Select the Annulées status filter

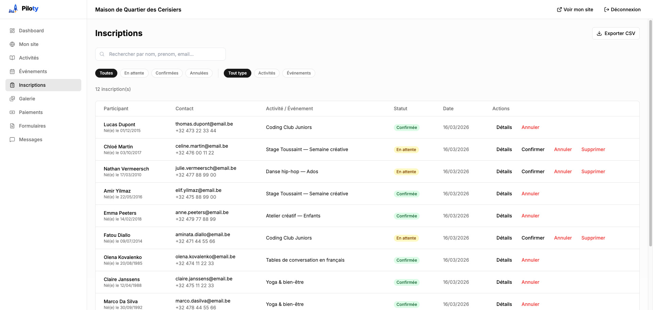click(199, 73)
